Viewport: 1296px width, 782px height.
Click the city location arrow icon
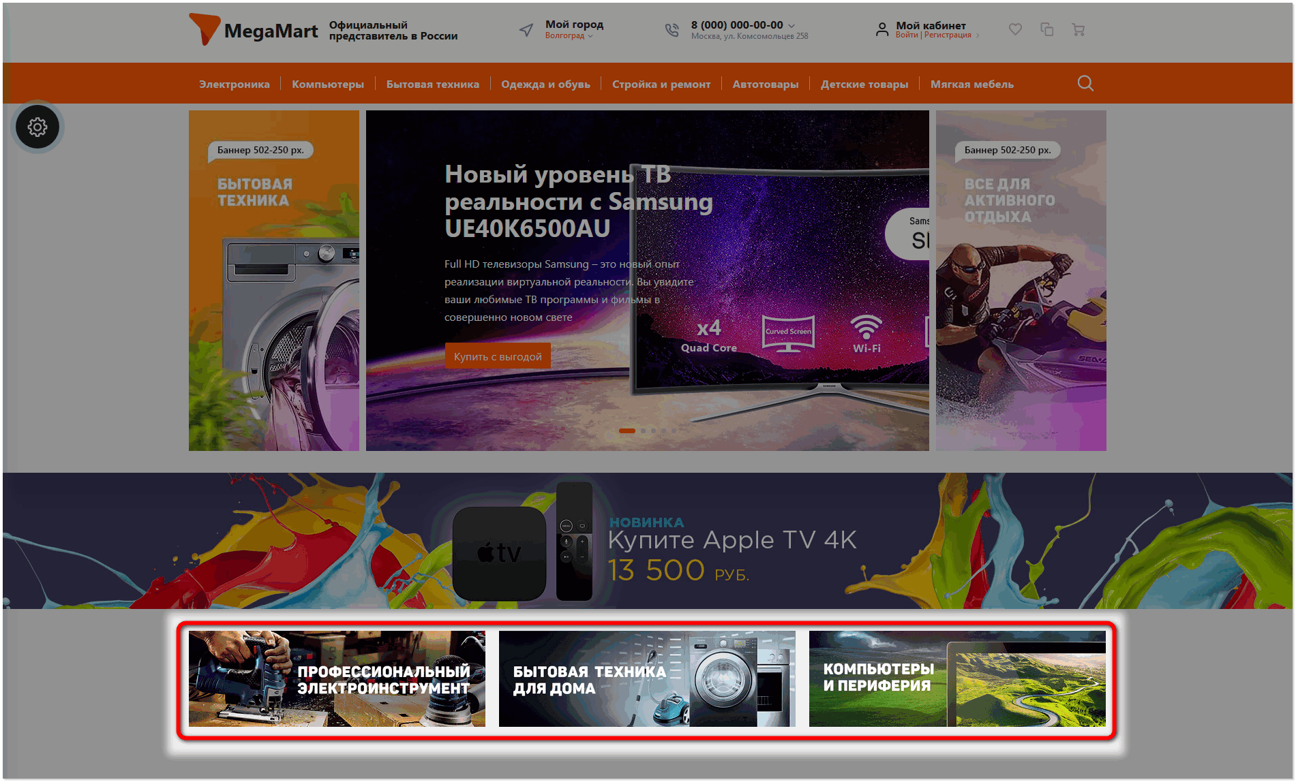click(x=526, y=30)
